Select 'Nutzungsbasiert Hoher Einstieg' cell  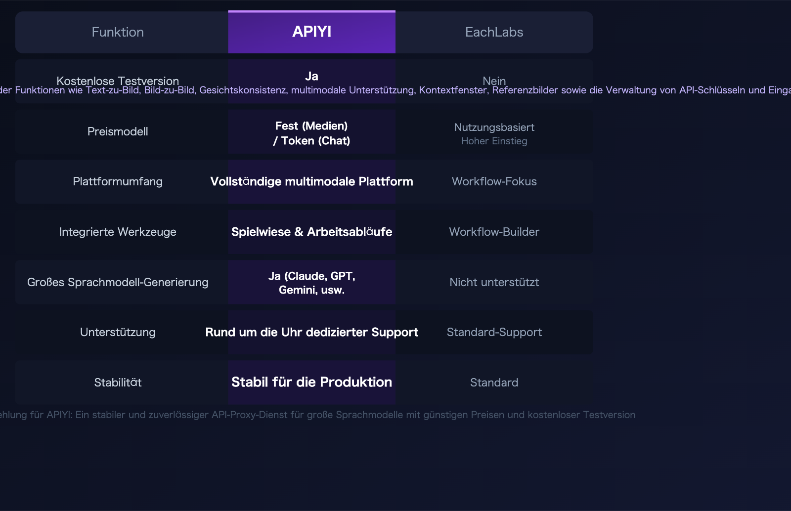click(x=494, y=133)
